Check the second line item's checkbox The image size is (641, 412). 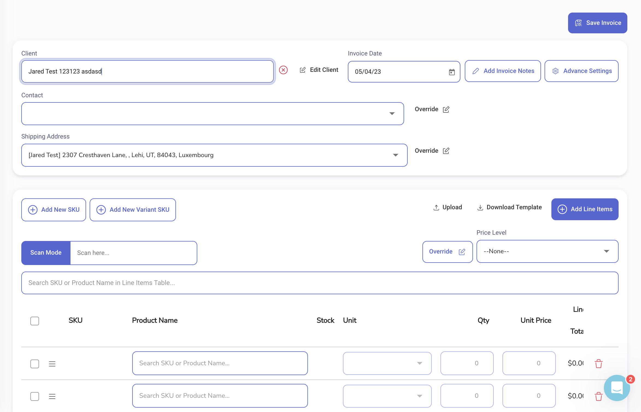35,396
